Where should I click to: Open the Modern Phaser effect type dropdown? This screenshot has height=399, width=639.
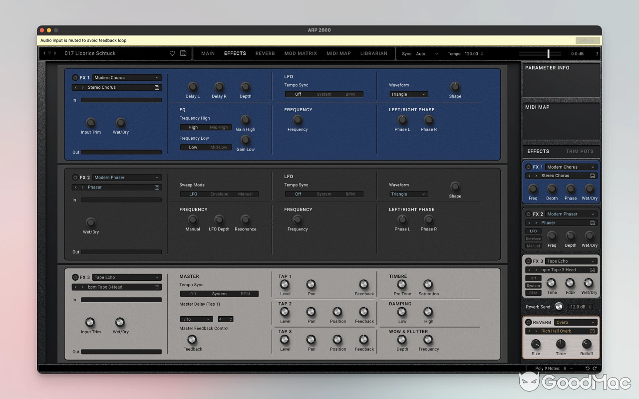126,177
